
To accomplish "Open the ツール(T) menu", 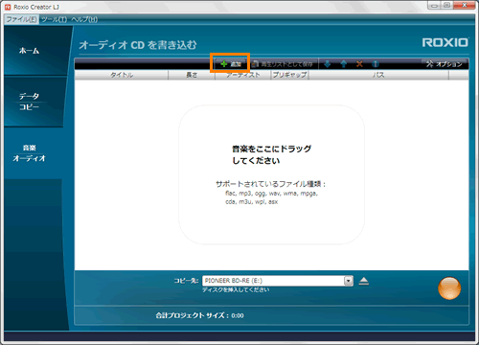I will click(55, 19).
